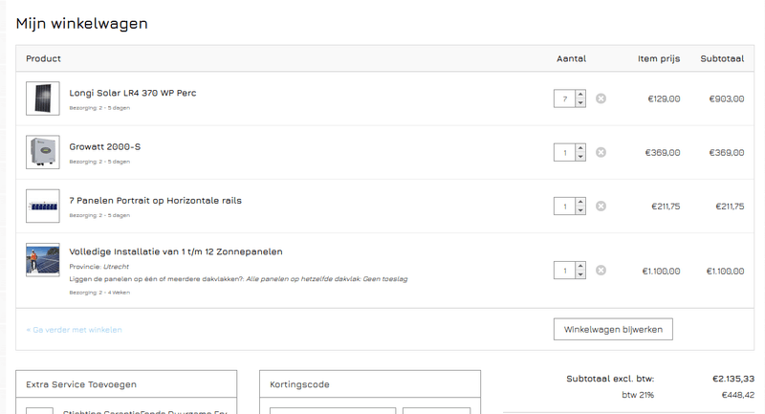Remove Volledige Installatie item from cart
Viewport: 765px width, 414px height.
pos(601,271)
